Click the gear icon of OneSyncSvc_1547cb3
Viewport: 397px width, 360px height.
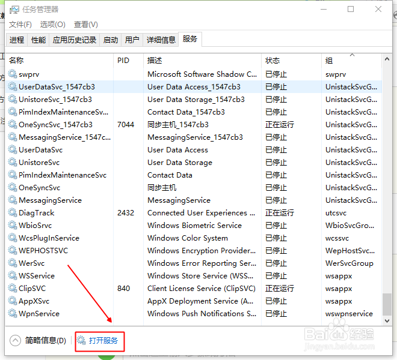coord(13,124)
